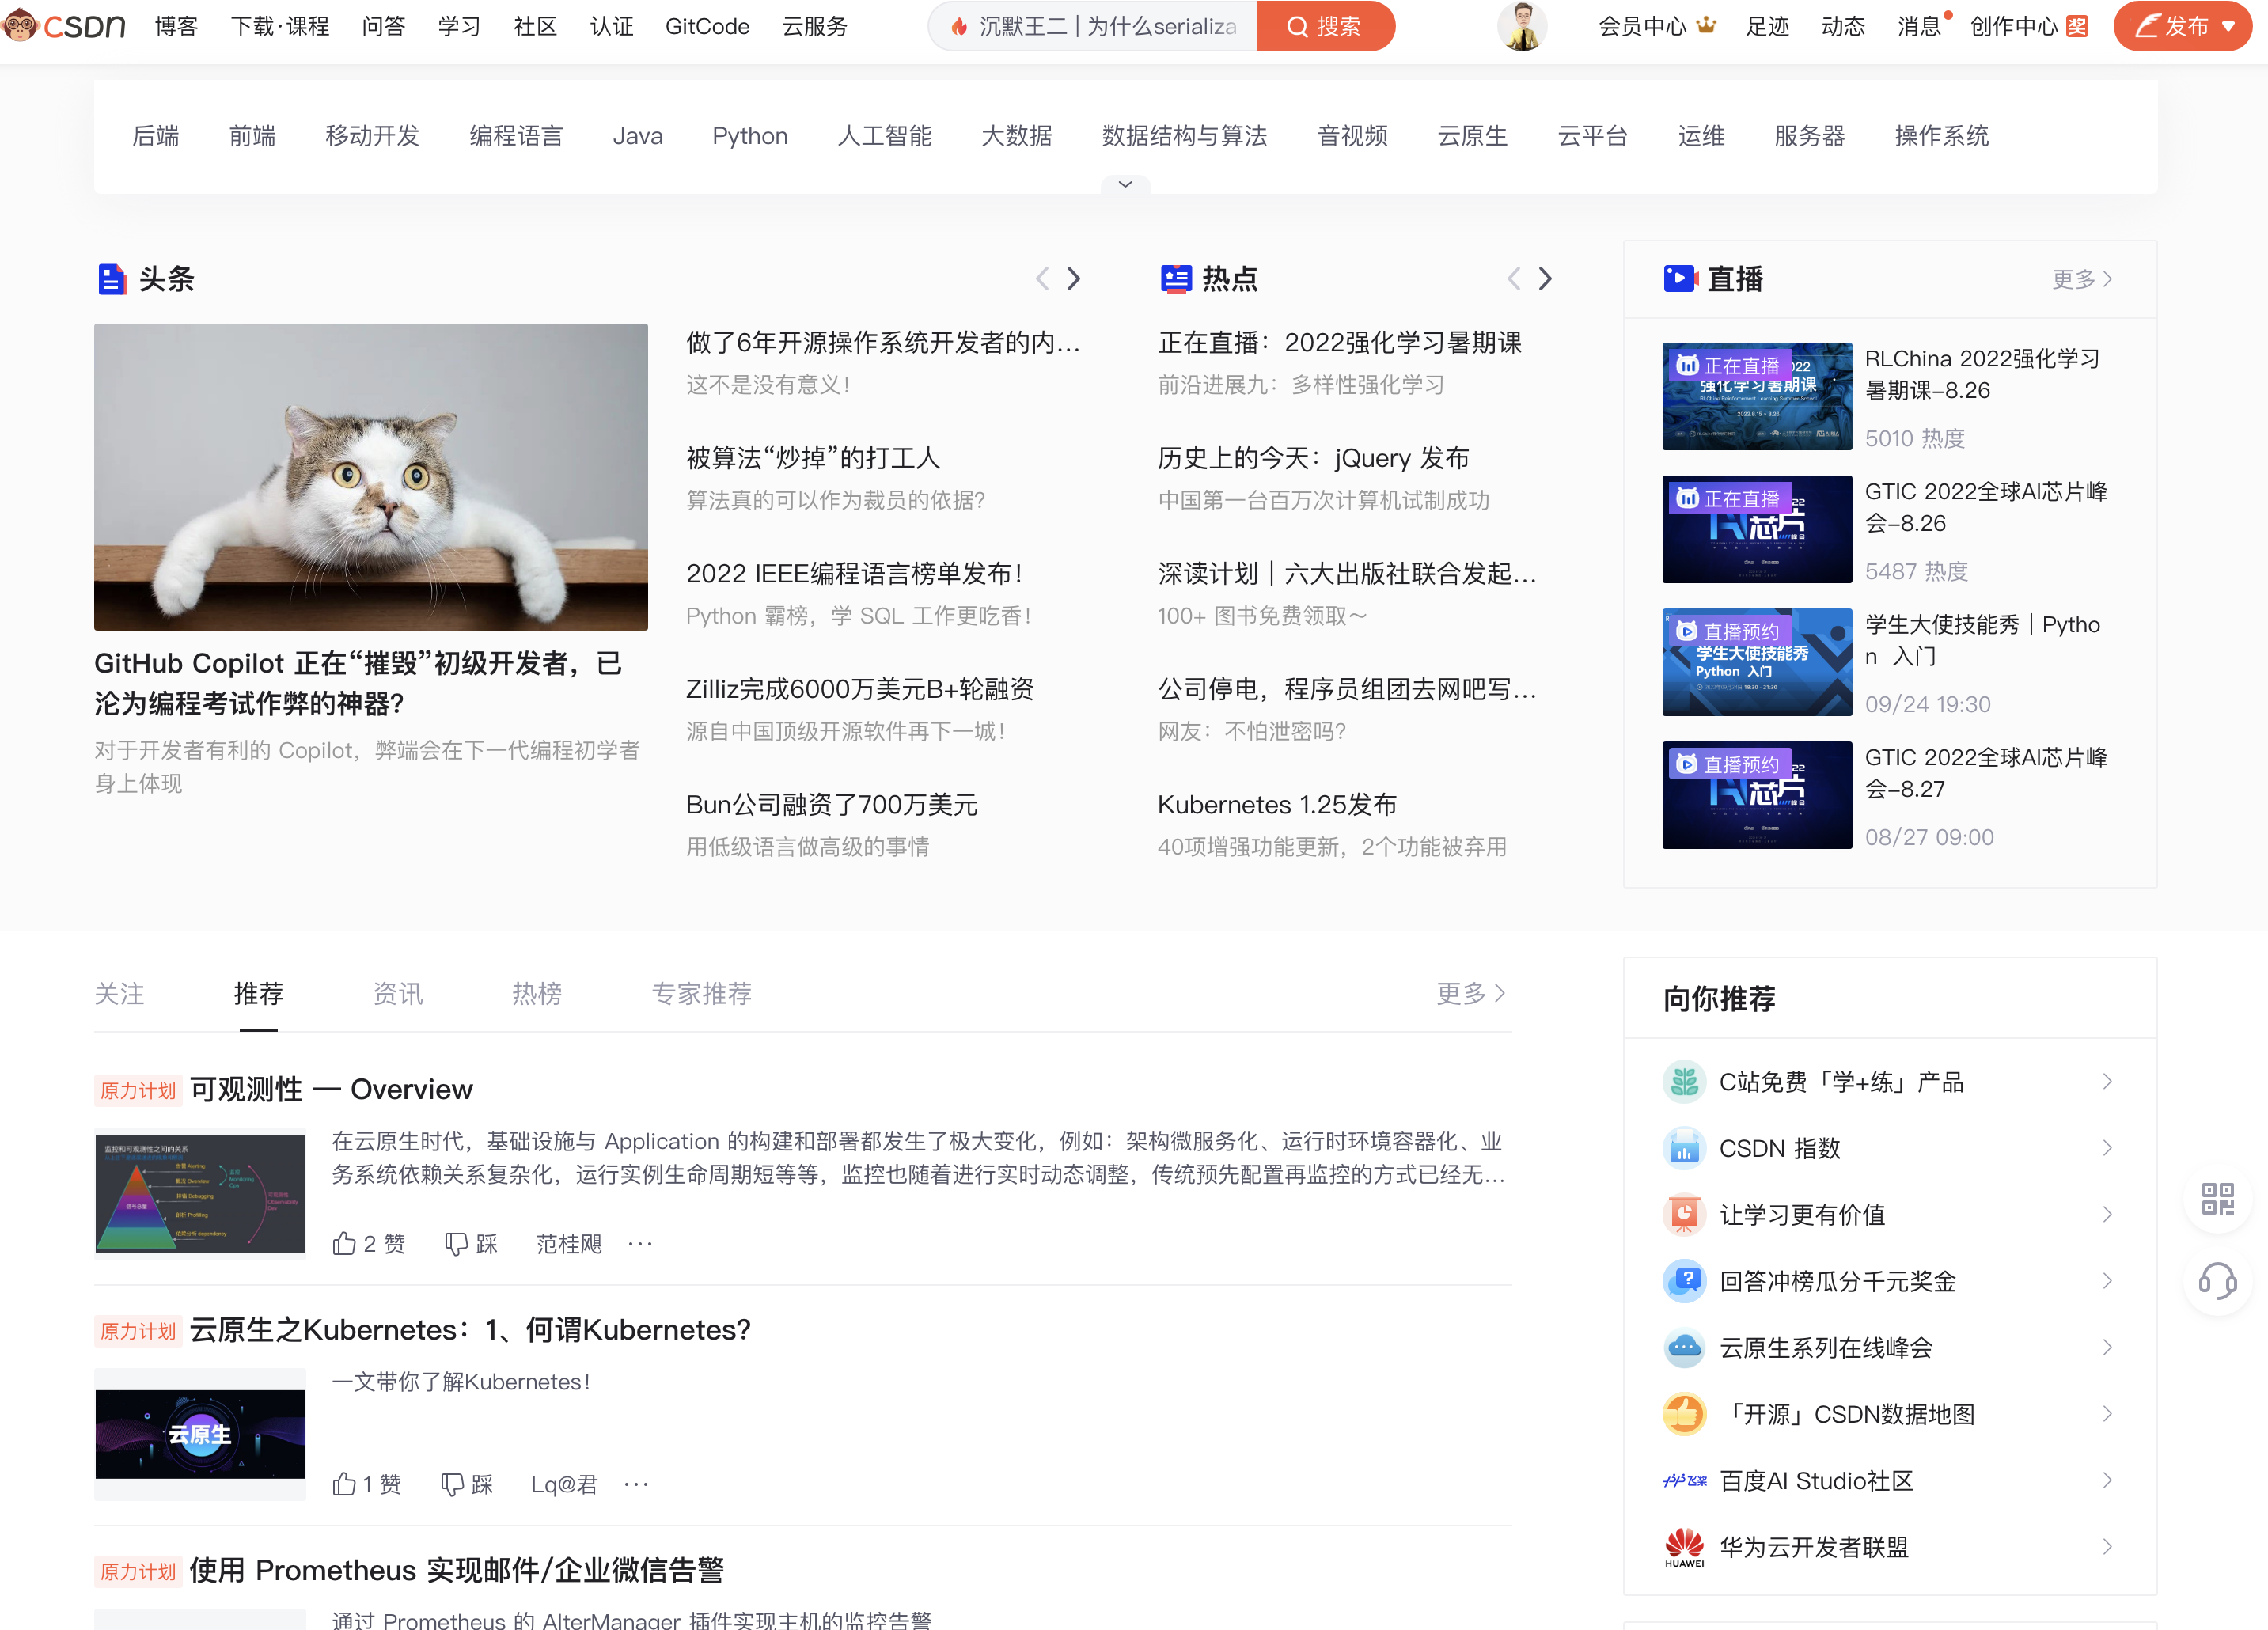Click the 开源 CSDN数据地图 icon
Image resolution: width=2268 pixels, height=1630 pixels.
tap(1684, 1414)
